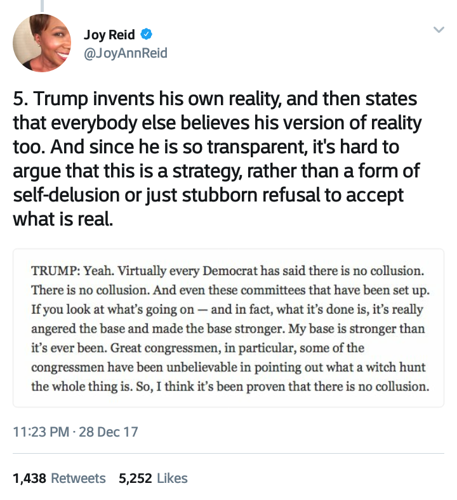View the list of Likes
The image size is (457, 500).
pos(171,478)
